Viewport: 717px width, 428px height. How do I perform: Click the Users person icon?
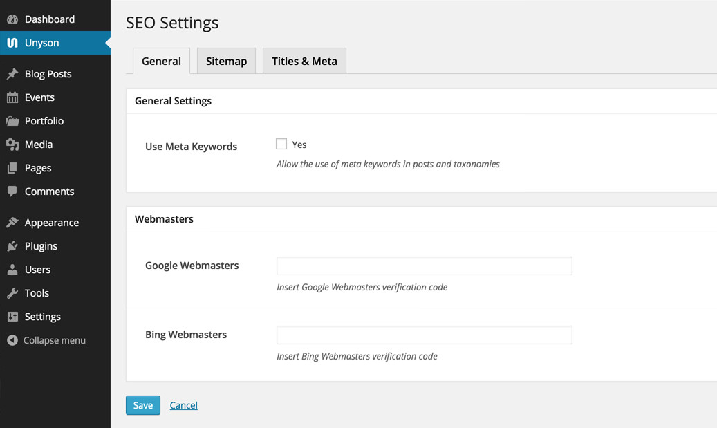click(12, 270)
